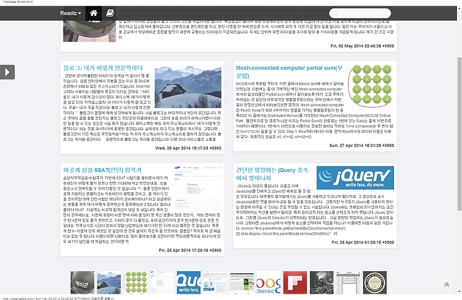Select the red Flipboard thumbnail in strip
The width and height of the screenshot is (462, 300).
pyautogui.click(x=295, y=283)
